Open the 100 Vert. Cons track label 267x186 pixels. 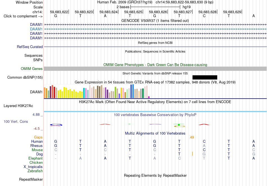tap(16, 121)
